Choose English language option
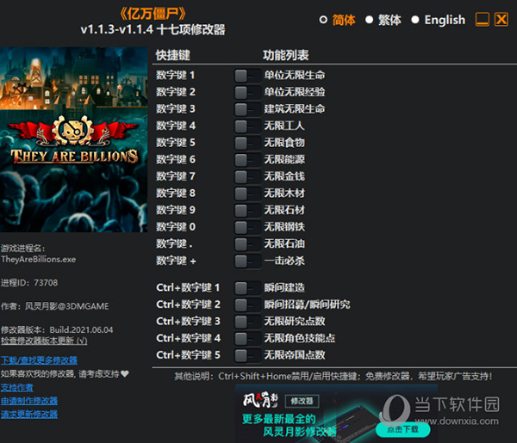This screenshot has width=517, height=443. 415,20
